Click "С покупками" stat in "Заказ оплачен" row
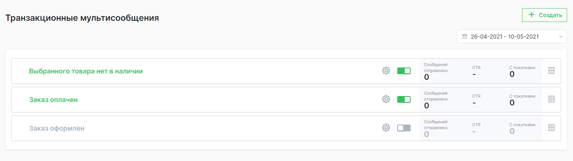Screen dimensions: 573x161 (522, 100)
